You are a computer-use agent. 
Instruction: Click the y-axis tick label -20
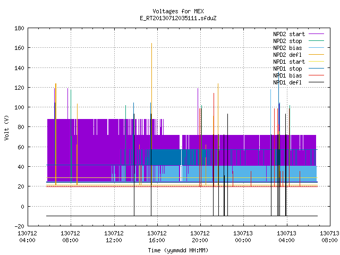19,226
